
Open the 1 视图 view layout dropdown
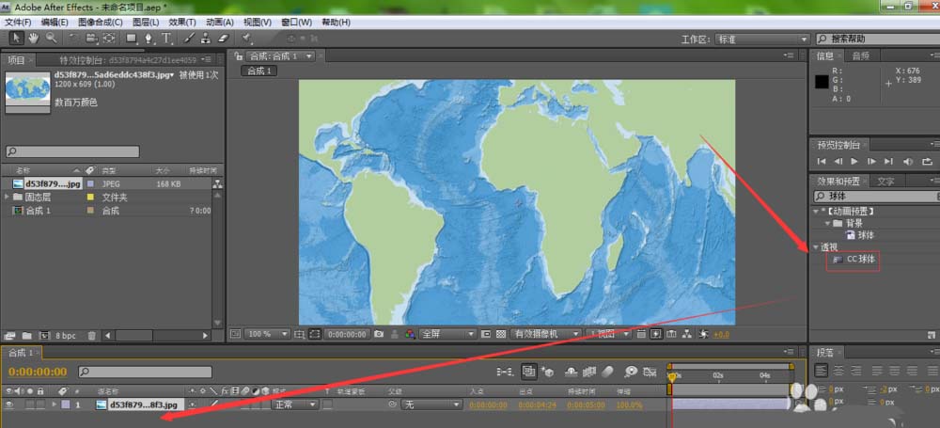[x=608, y=334]
